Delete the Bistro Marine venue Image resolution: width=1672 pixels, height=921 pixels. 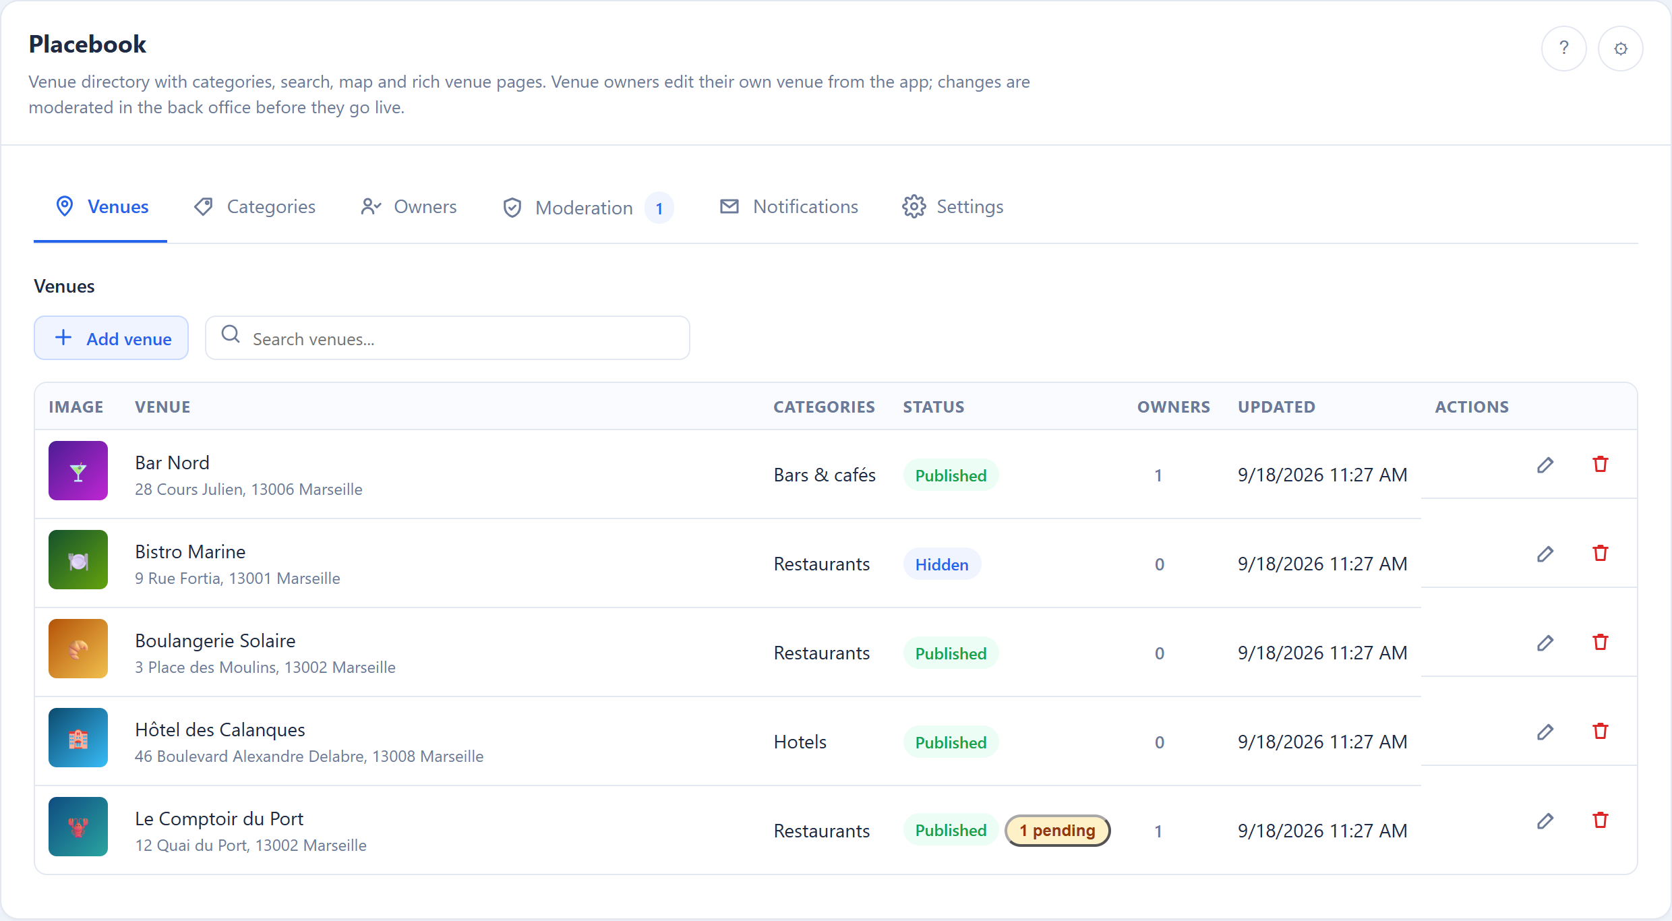pyautogui.click(x=1601, y=554)
